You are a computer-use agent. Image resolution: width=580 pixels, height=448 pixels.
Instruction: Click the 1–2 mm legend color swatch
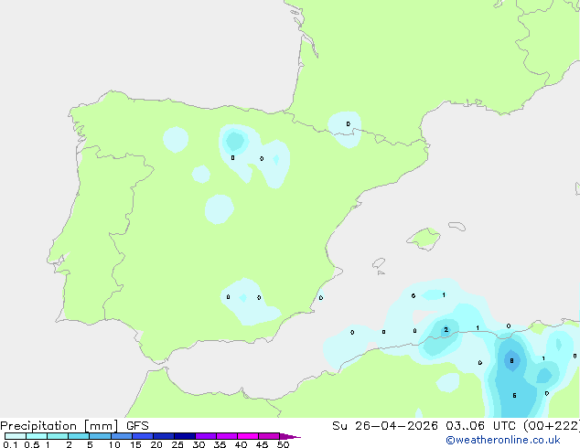point(58,436)
